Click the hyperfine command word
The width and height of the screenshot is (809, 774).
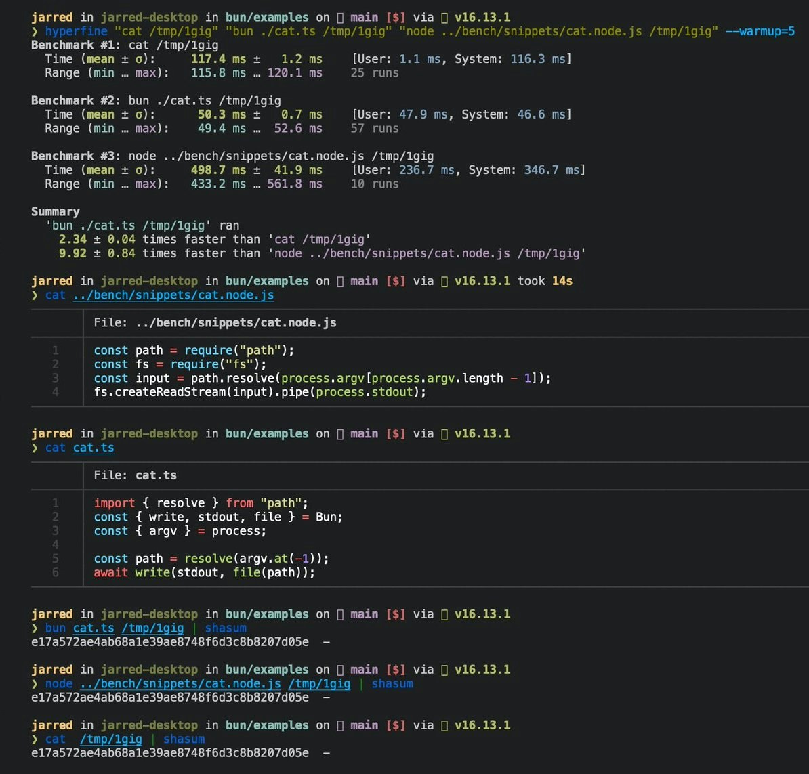(77, 31)
